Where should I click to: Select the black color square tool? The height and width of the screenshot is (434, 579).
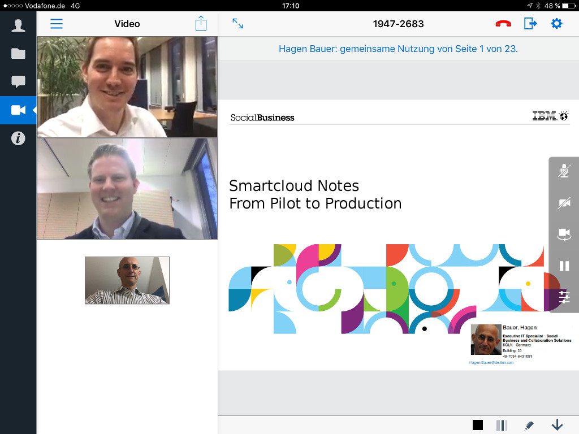click(x=477, y=425)
